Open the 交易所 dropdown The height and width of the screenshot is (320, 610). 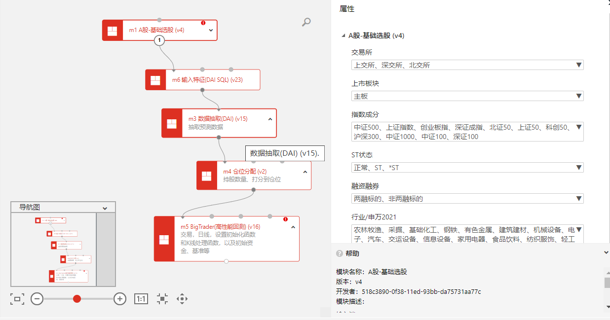(467, 65)
